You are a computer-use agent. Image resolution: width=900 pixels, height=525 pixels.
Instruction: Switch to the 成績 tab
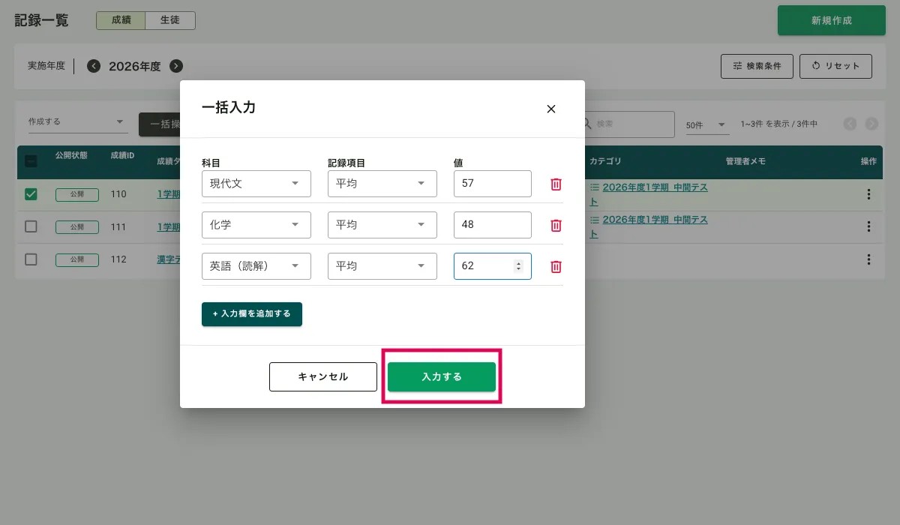coord(121,20)
